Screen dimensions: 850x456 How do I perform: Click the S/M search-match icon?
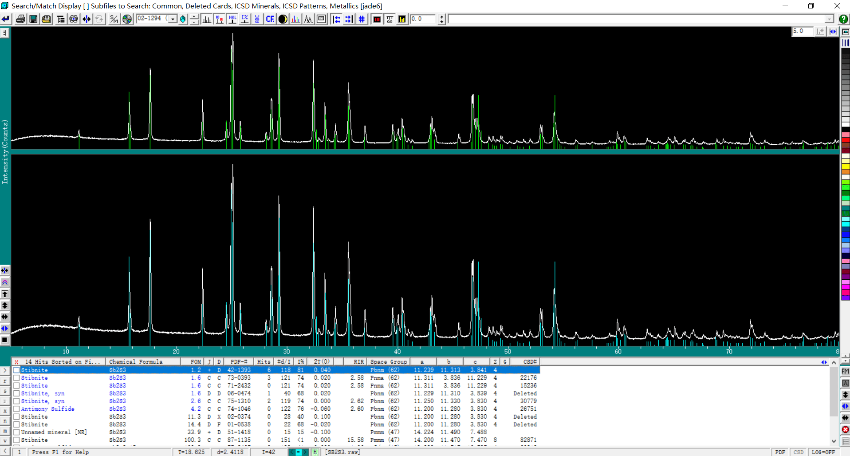[114, 19]
